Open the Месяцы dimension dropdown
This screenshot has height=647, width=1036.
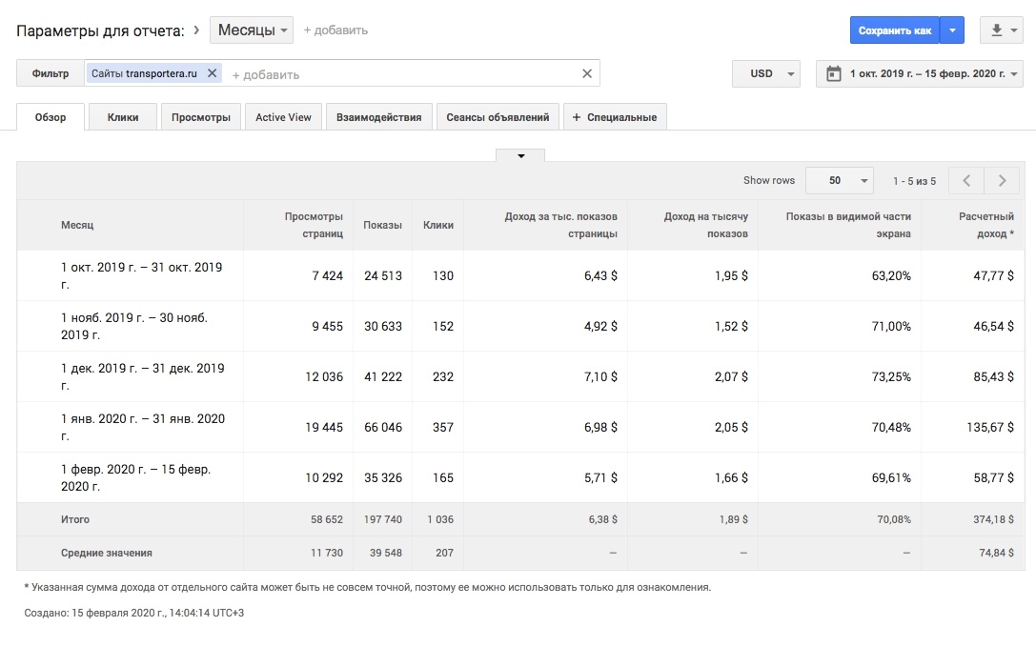point(252,30)
